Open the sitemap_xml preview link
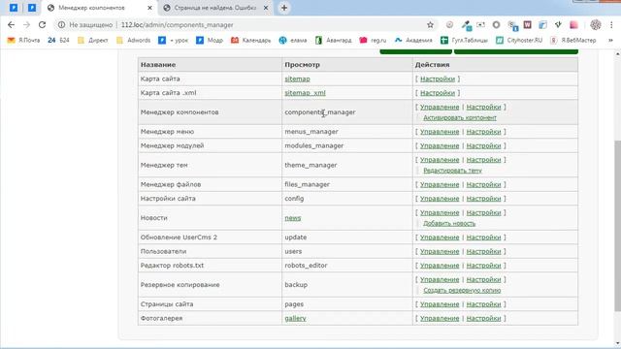621x349 pixels. [305, 93]
